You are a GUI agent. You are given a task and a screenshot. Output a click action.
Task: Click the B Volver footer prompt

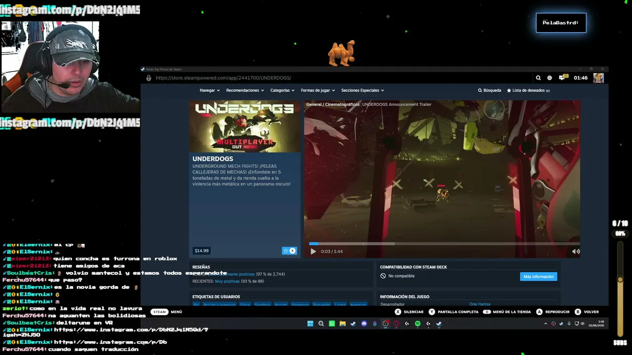[x=587, y=312]
